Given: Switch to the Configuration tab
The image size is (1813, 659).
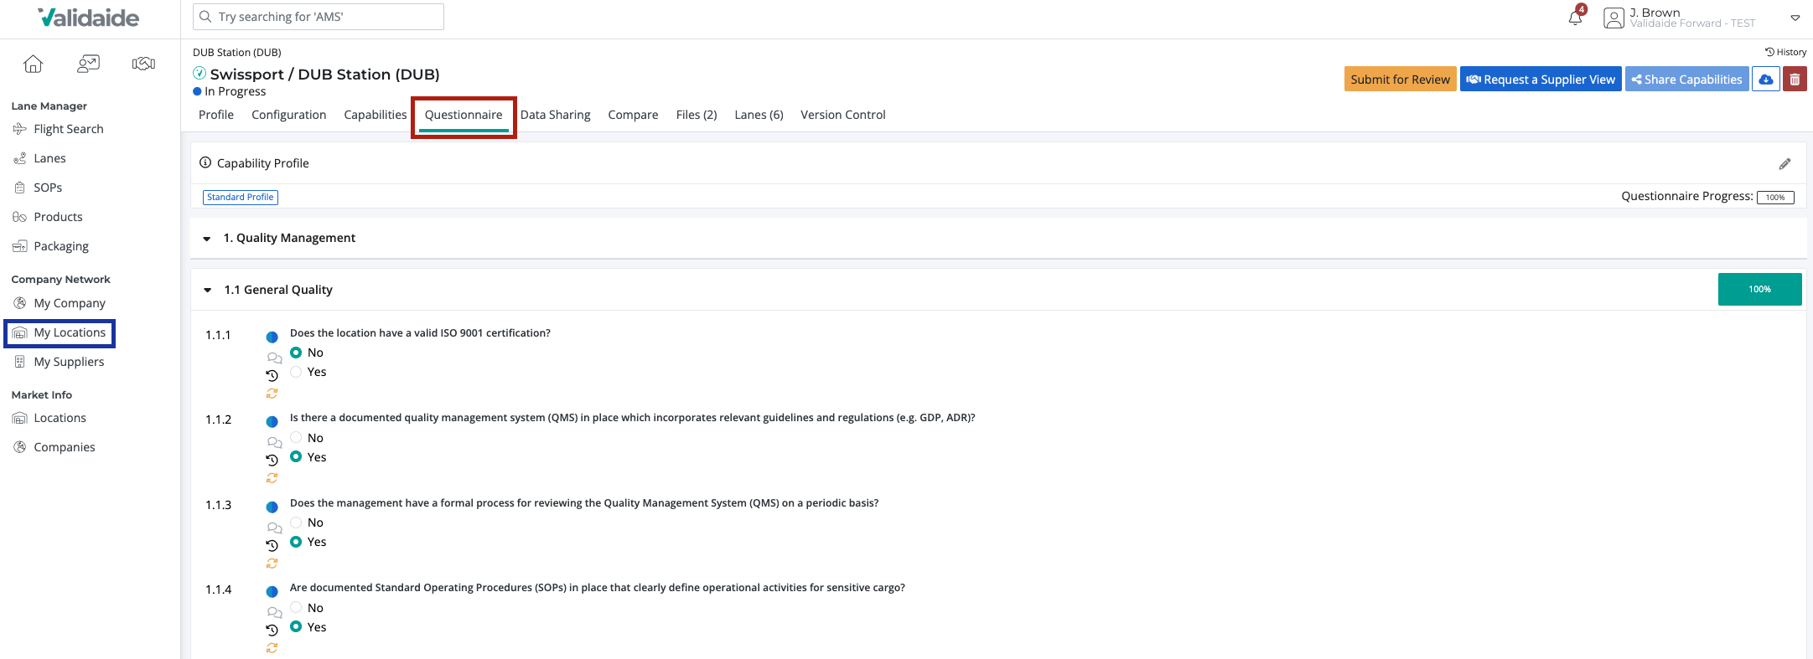Looking at the screenshot, I should 289,115.
